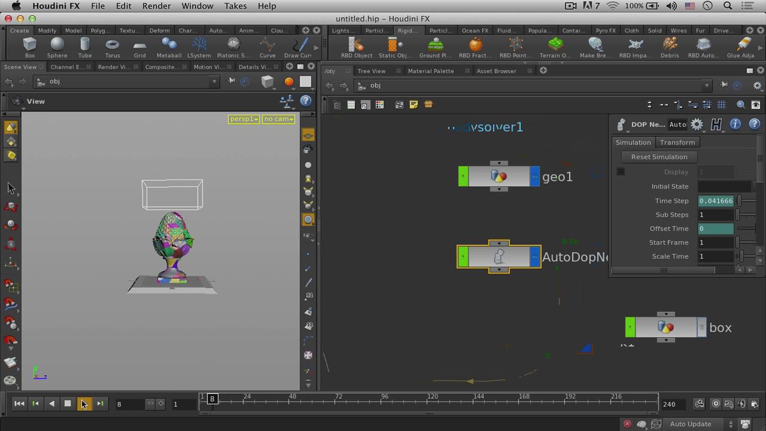Click the Debris shelf tool
This screenshot has width=766, height=431.
[x=670, y=47]
